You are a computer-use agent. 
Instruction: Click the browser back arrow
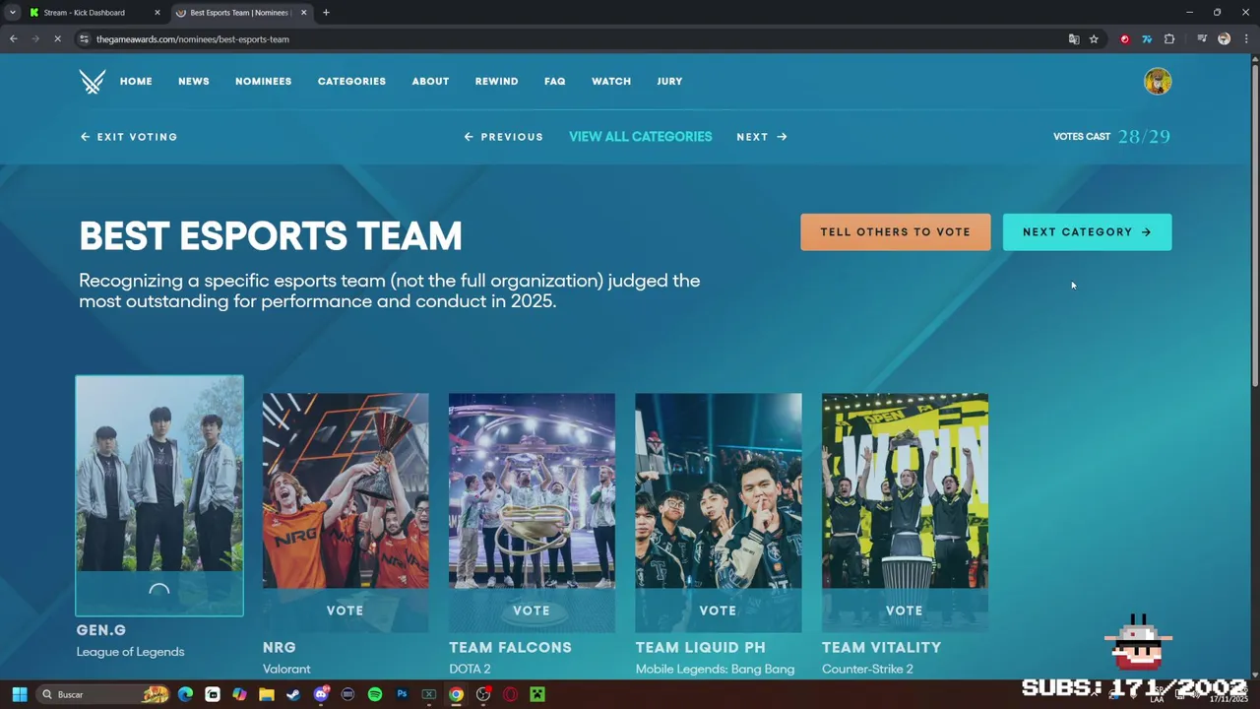[14, 39]
